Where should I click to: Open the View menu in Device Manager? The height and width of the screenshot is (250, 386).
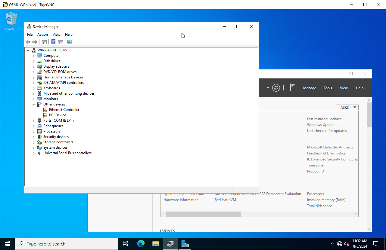coord(56,35)
